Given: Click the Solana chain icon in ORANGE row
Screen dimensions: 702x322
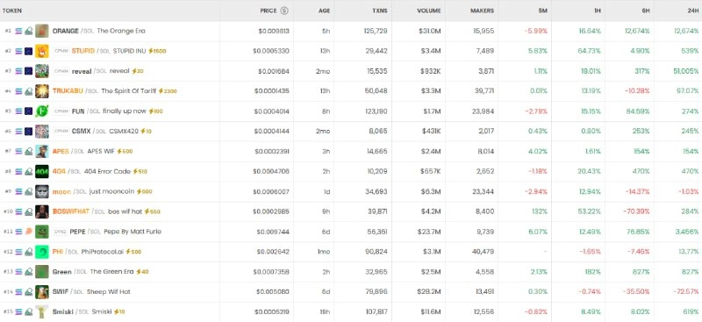Looking at the screenshot, I should coord(18,31).
